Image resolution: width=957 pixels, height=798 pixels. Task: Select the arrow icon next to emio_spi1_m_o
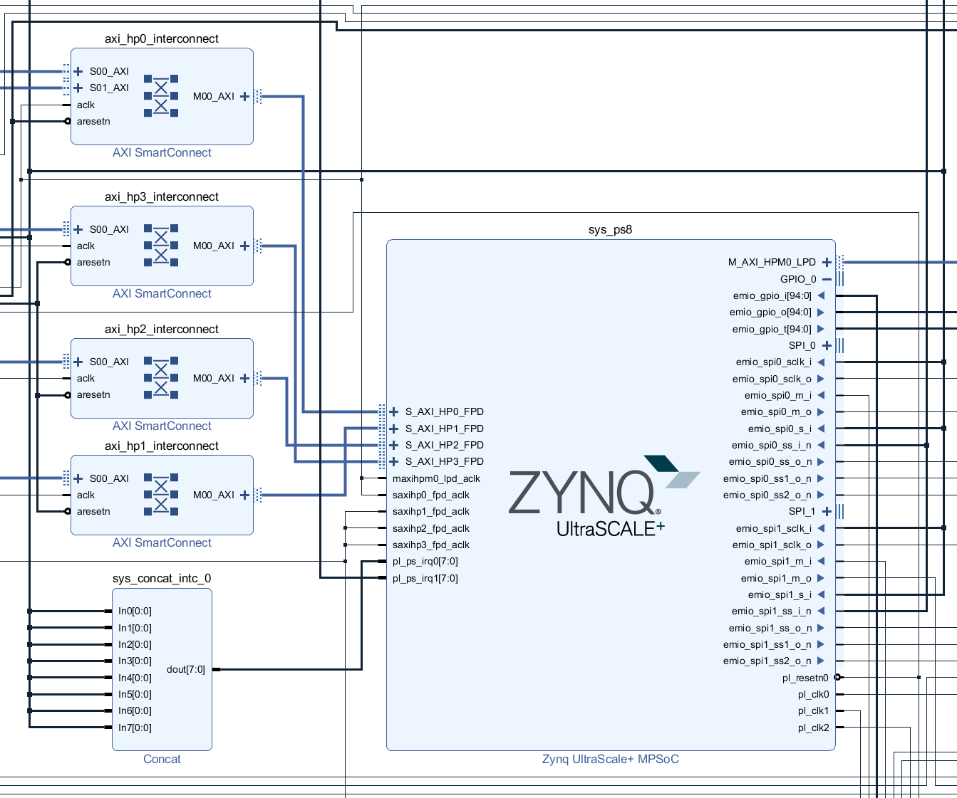coord(821,578)
